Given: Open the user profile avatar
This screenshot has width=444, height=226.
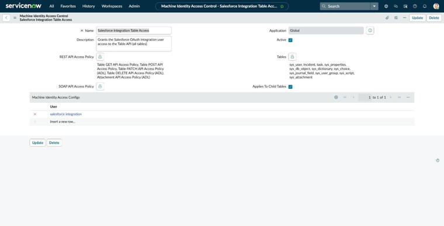Looking at the screenshot, I should pyautogui.click(x=436, y=6).
